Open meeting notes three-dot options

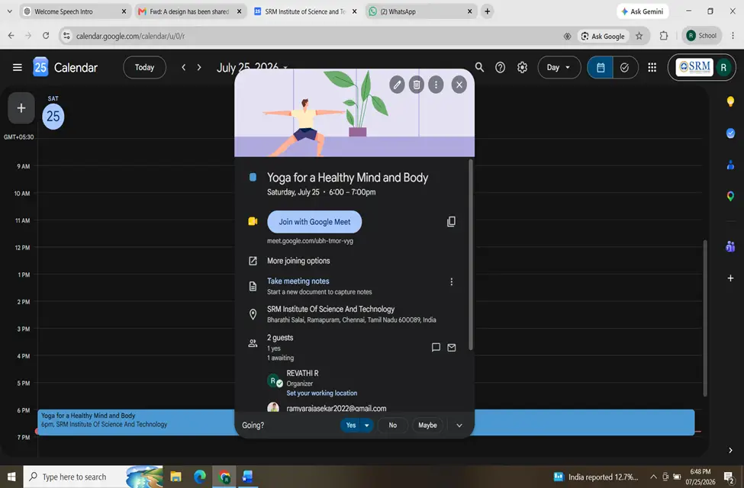[x=451, y=281]
